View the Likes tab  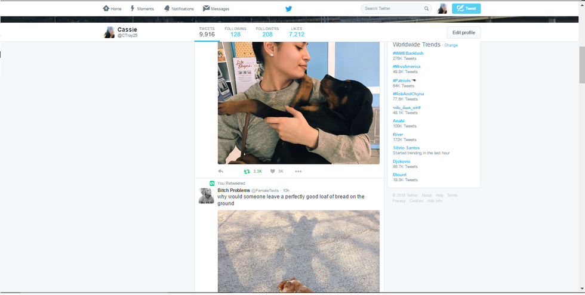point(297,32)
